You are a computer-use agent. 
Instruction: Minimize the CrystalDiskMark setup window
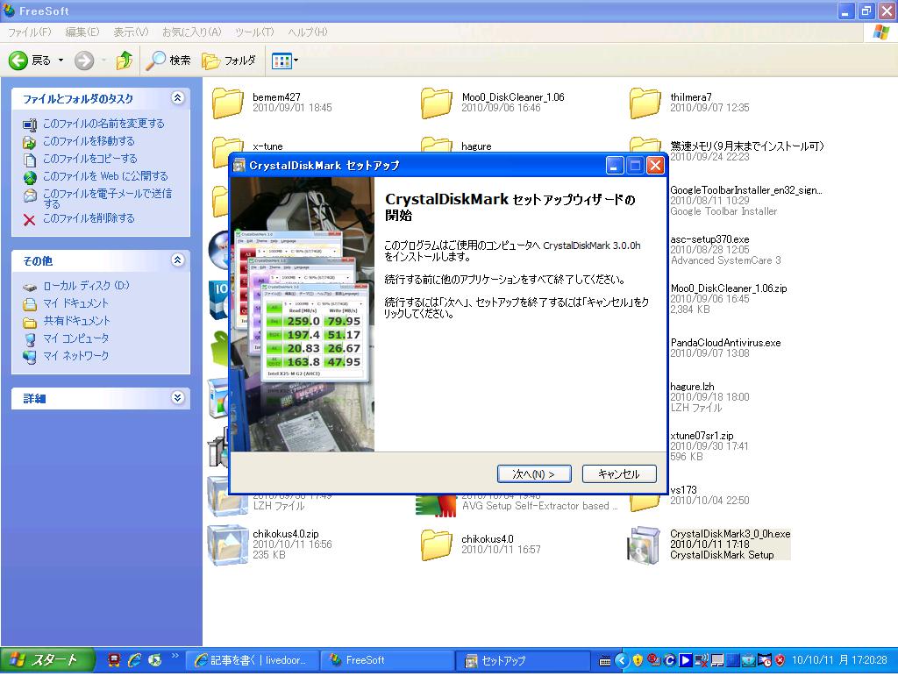click(615, 166)
